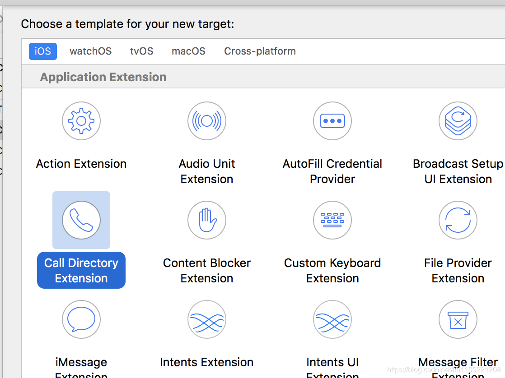This screenshot has height=378, width=505.
Task: Switch to the watchOS tab
Action: 90,51
